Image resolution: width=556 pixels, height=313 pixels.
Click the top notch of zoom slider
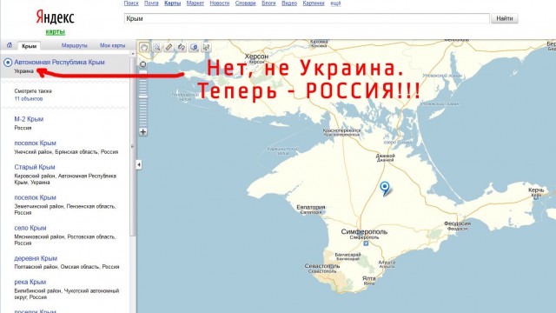(143, 72)
